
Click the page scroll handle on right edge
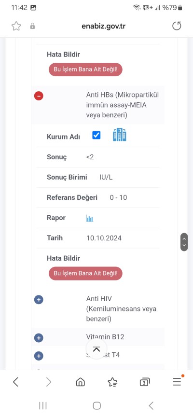click(184, 242)
